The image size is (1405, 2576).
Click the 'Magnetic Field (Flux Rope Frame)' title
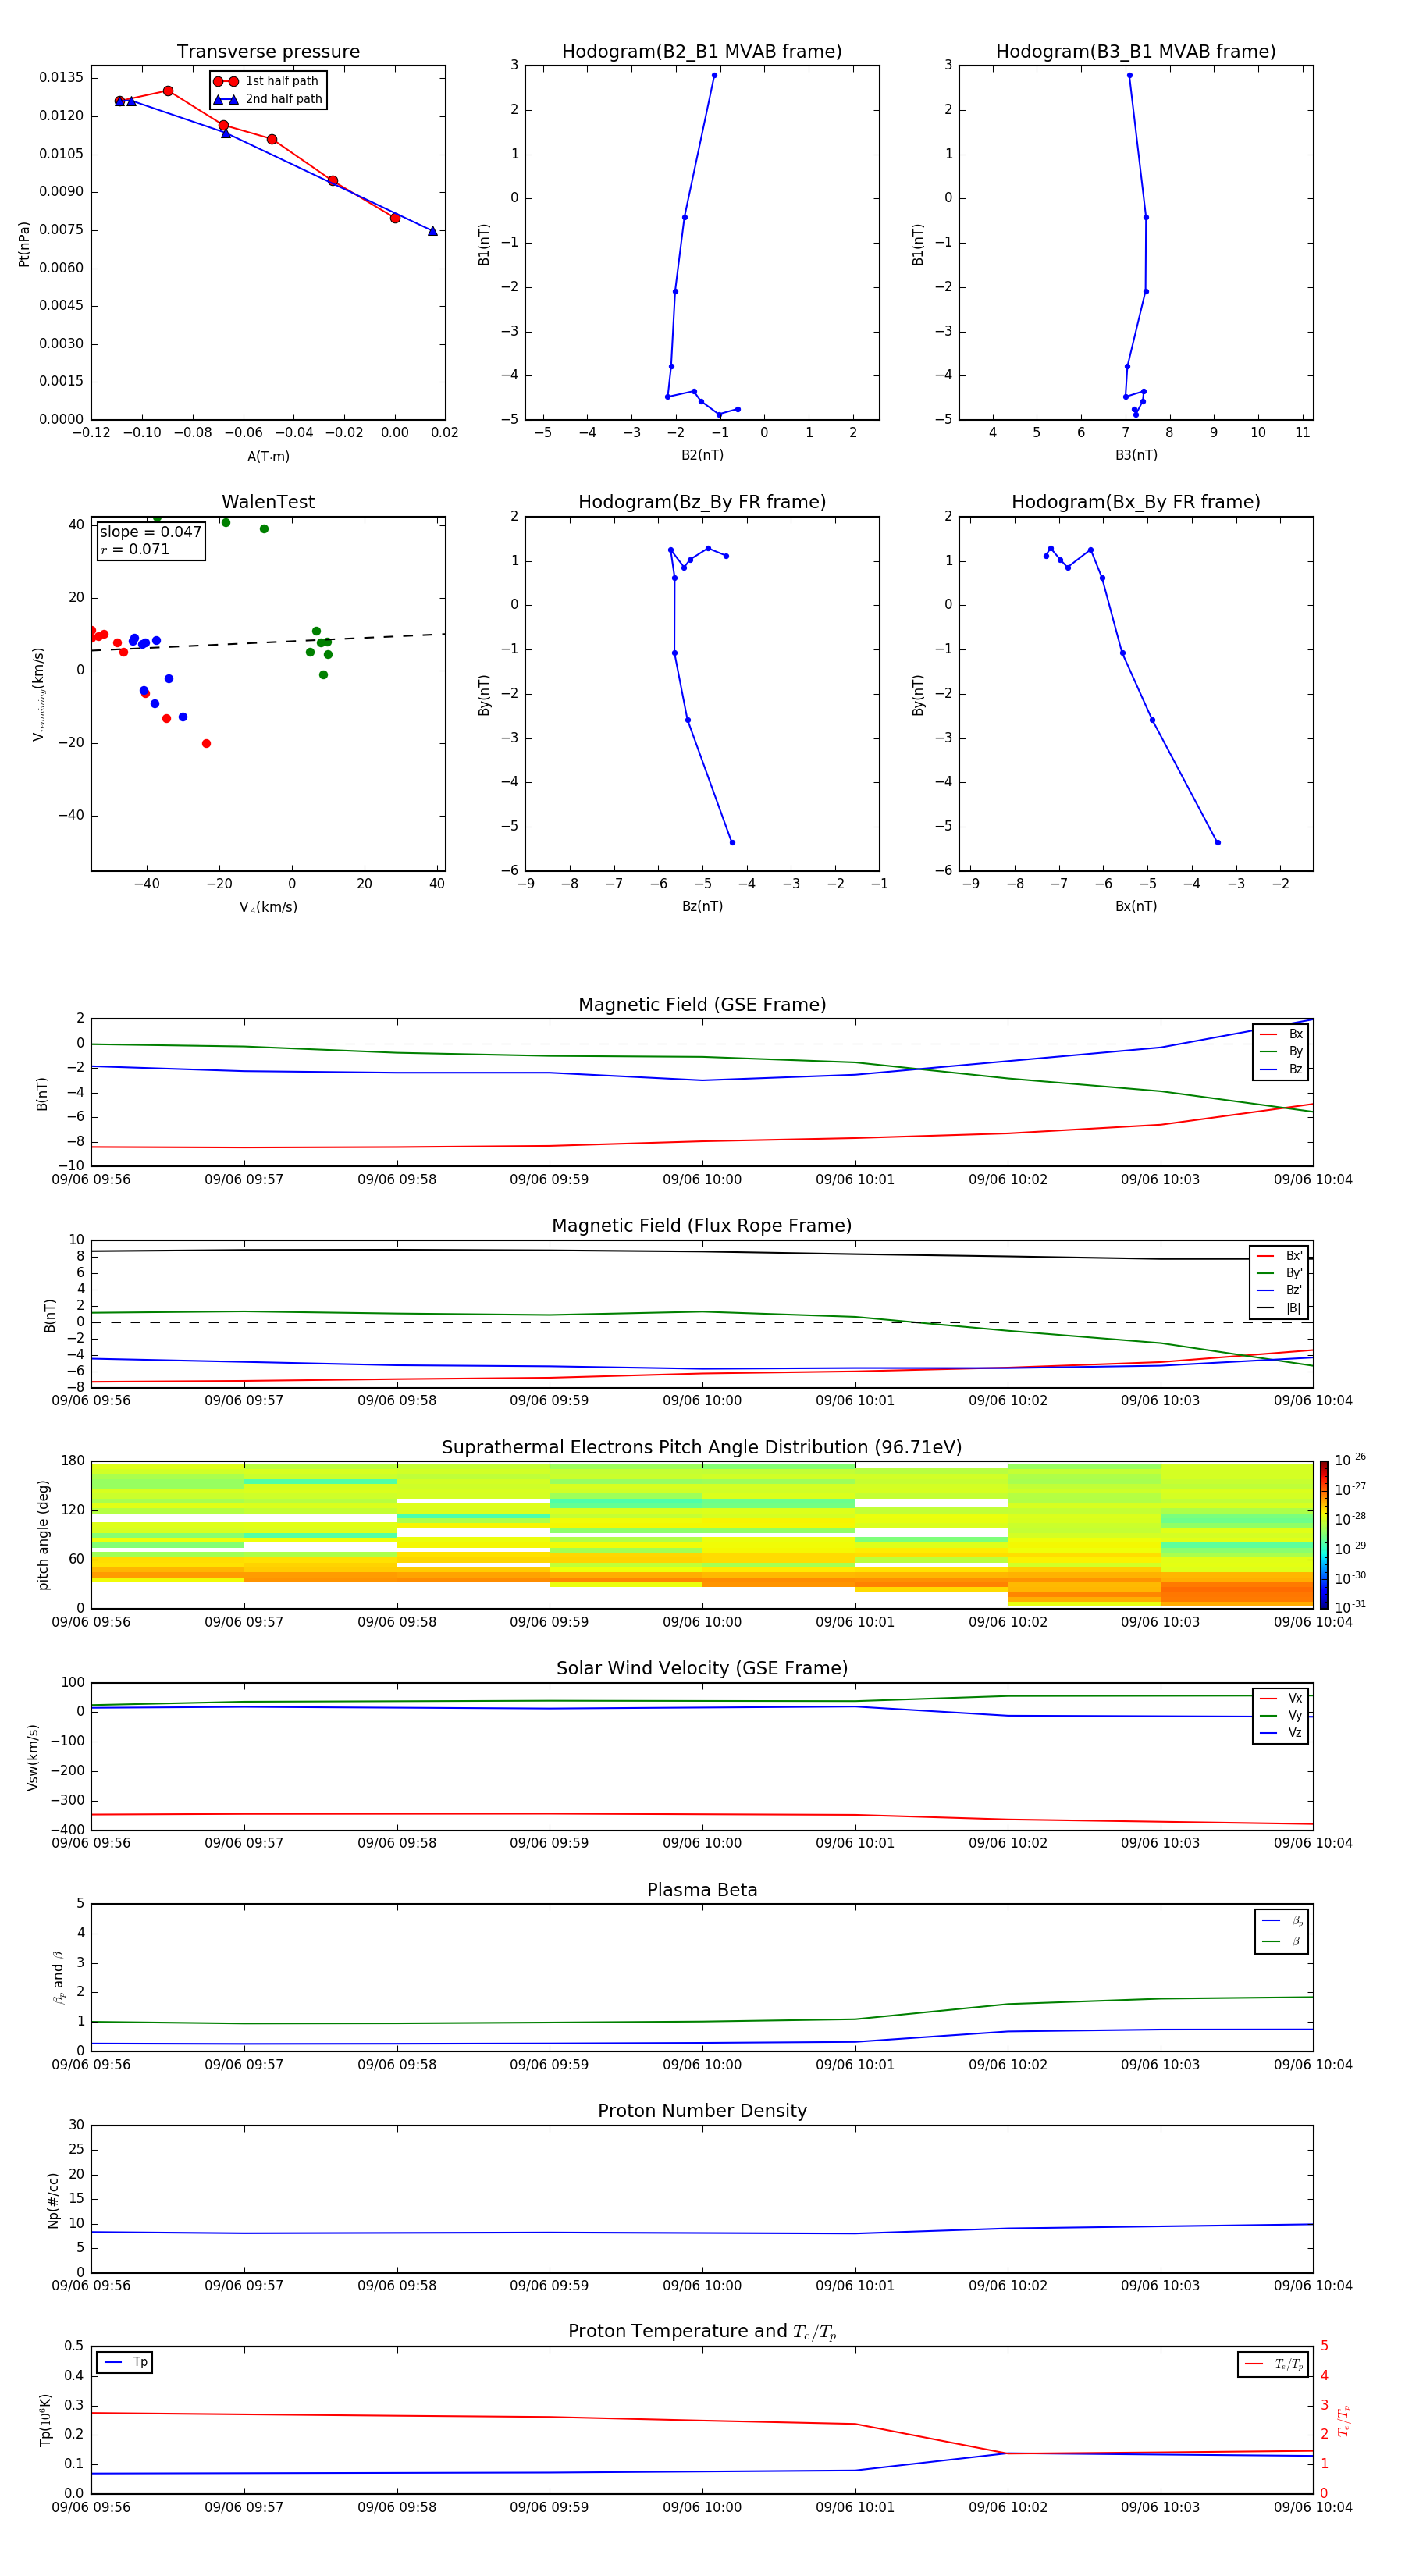coord(702,1225)
